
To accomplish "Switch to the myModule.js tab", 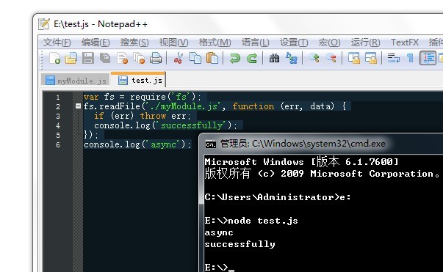I will pyautogui.click(x=76, y=81).
